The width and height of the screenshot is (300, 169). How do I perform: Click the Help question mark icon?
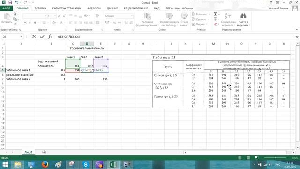tap(271, 2)
